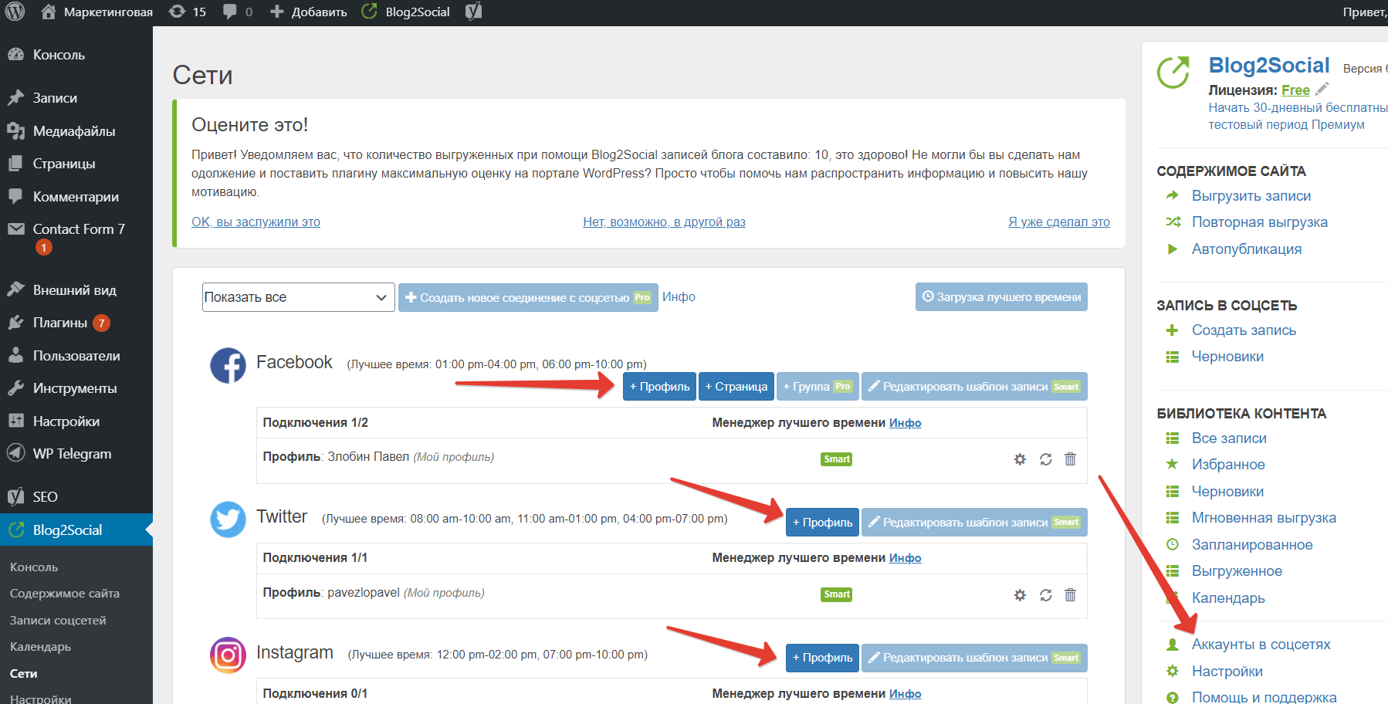The width and height of the screenshot is (1388, 704).
Task: Click the Twitter bird logo
Action: click(229, 520)
